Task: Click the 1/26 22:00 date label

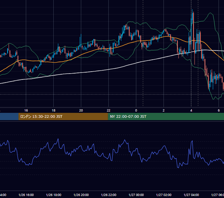Action: [109, 195]
